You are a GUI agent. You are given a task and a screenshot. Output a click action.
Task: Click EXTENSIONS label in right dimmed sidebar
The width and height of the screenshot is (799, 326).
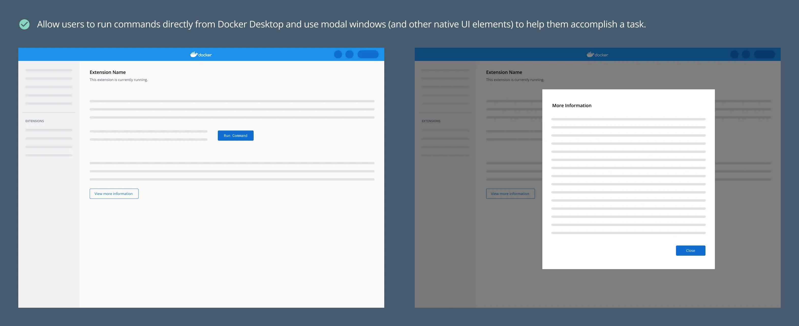(431, 121)
